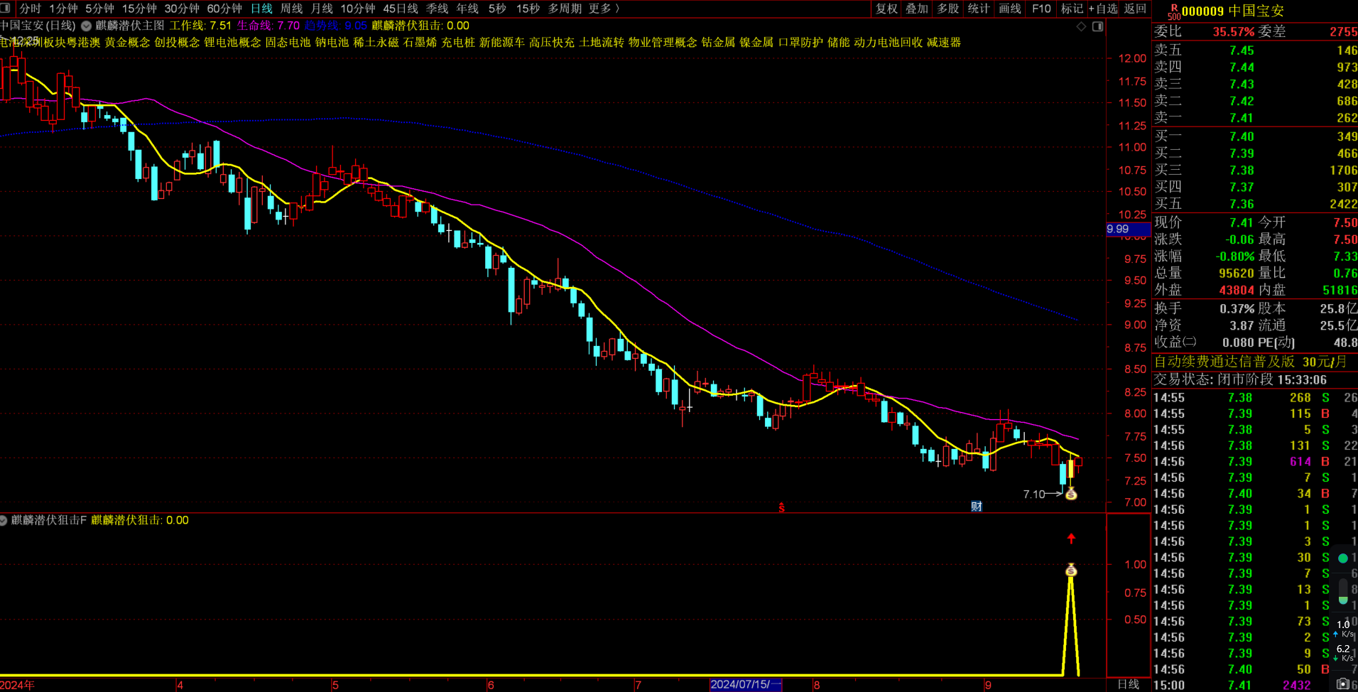Select the 周线 weekly period
The width and height of the screenshot is (1358, 692).
pyautogui.click(x=291, y=9)
